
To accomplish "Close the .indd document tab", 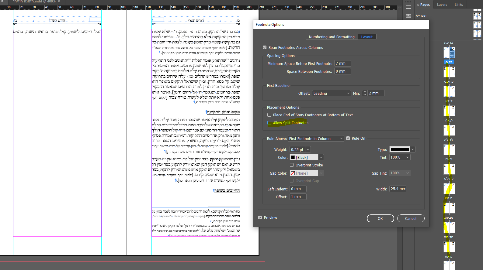I will (59, 2).
